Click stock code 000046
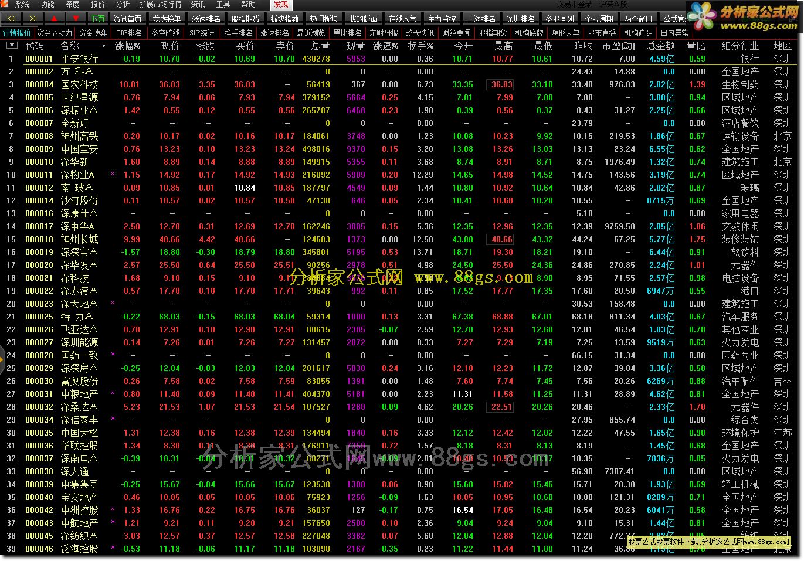The width and height of the screenshot is (804, 561). [39, 549]
